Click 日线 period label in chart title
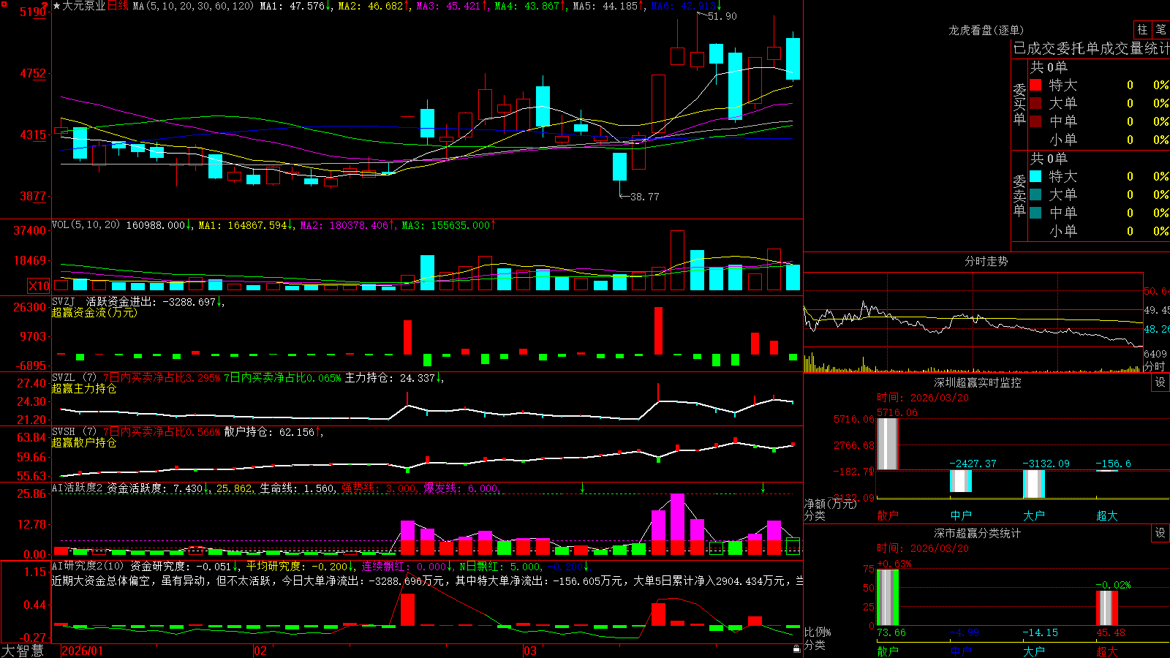The image size is (1170, 658). 118,6
